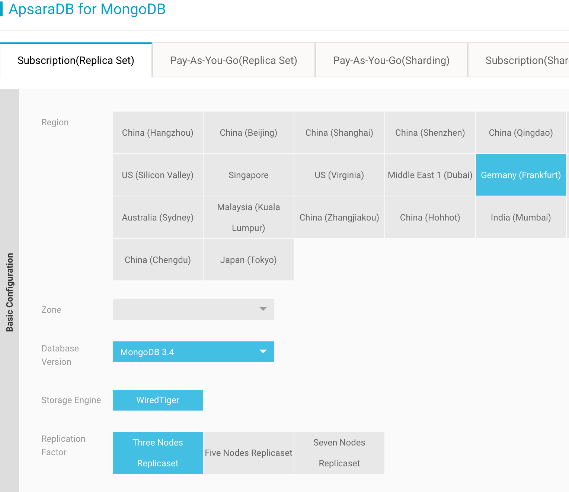The image size is (569, 492).
Task: Open the MongoDB 3.4 version dropdown
Action: [x=194, y=352]
